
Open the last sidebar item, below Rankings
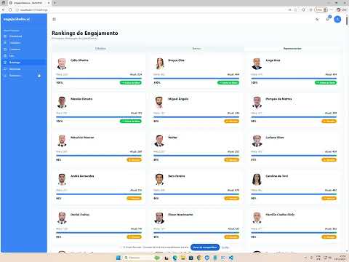pyautogui.click(x=24, y=76)
